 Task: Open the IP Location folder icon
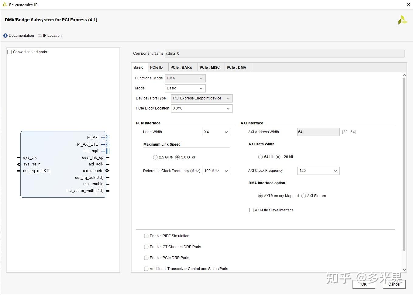[40, 36]
